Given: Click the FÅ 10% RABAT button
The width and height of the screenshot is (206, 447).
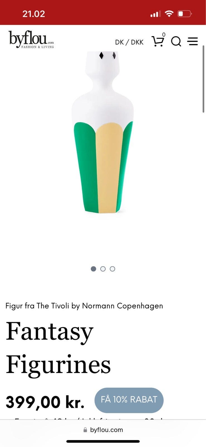Looking at the screenshot, I should pyautogui.click(x=129, y=400).
